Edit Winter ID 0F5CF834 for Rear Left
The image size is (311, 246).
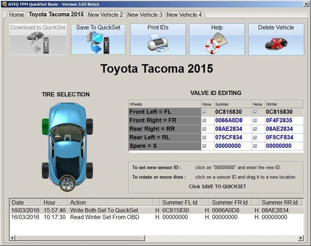tap(284, 138)
